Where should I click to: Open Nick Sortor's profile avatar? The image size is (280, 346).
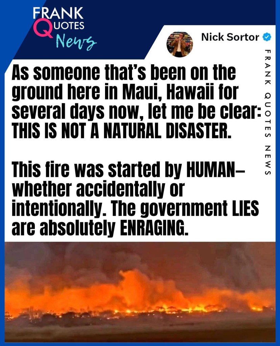click(x=179, y=44)
